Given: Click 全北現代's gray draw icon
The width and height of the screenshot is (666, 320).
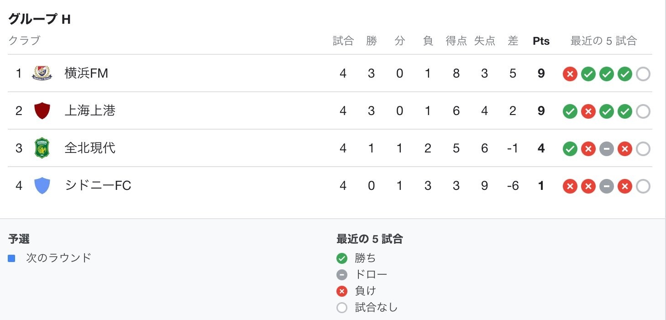Looking at the screenshot, I should (606, 149).
